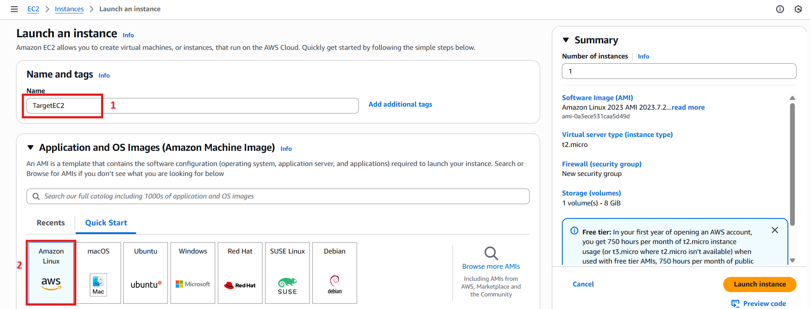Click read more in AMI summary
Viewport: 810px width, 309px height.
[688, 107]
